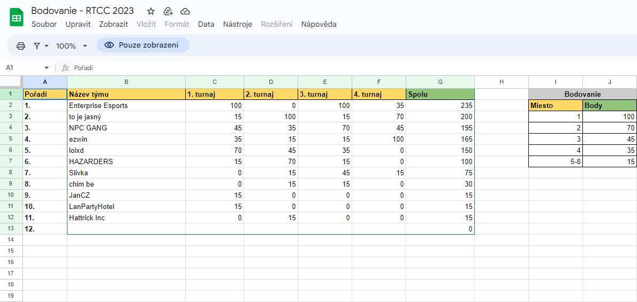Screen dimensions: 637x302
Task: Click the Vložit menu
Action: click(x=146, y=24)
